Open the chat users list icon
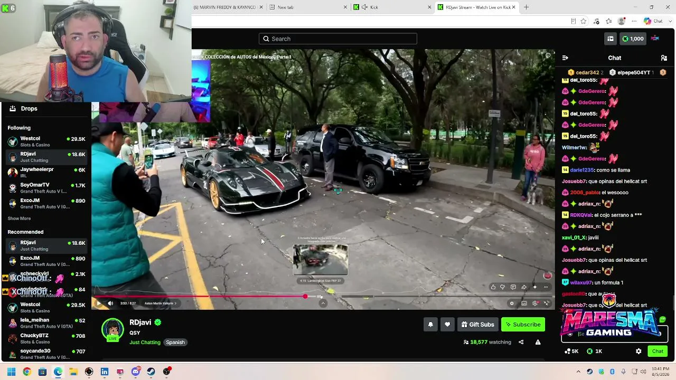 [664, 58]
